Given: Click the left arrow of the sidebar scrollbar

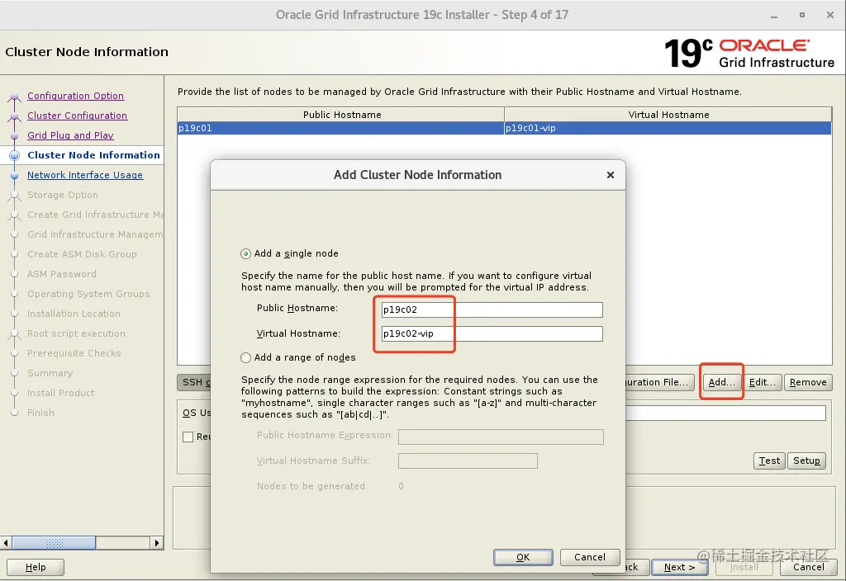Looking at the screenshot, I should 6,543.
